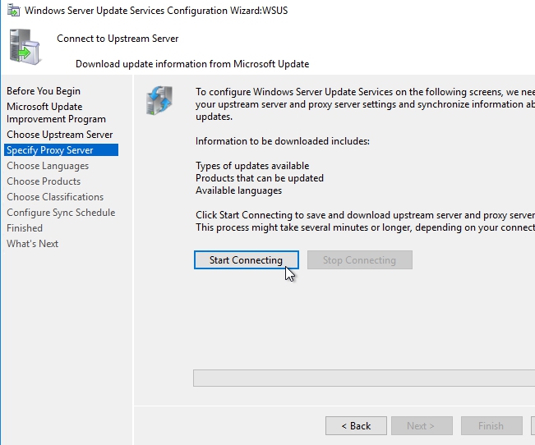Select the highlighted Specify Proxy Server step

click(x=50, y=150)
